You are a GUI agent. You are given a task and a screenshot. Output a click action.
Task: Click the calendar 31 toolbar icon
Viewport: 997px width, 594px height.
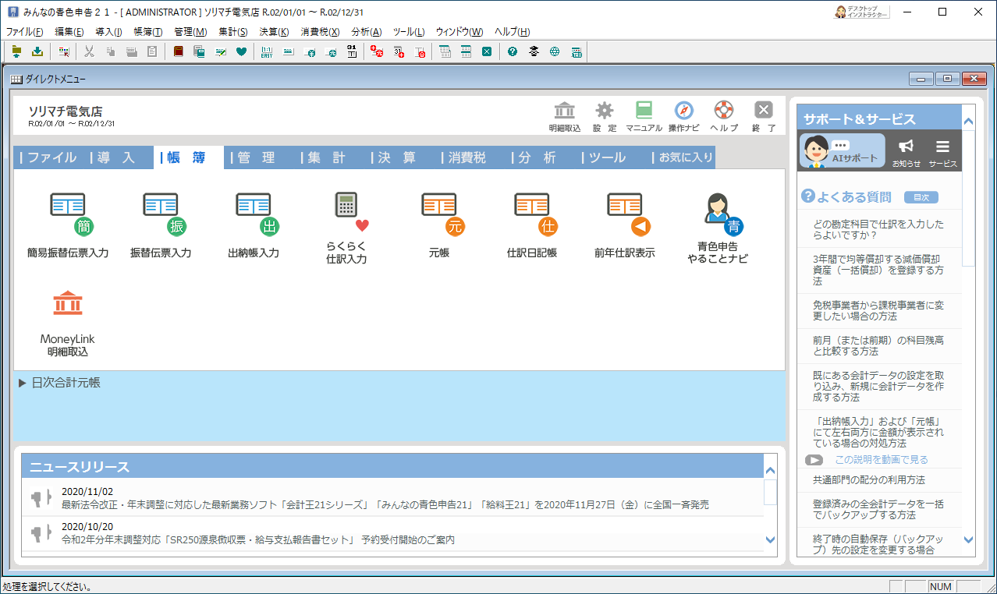pyautogui.click(x=352, y=52)
